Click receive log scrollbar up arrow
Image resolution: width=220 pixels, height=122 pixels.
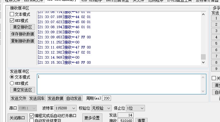click(x=203, y=14)
